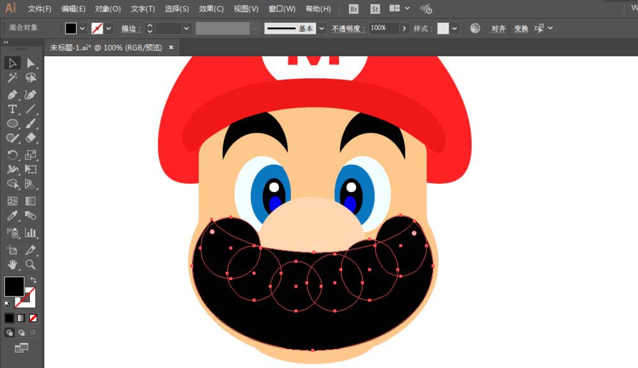This screenshot has width=638, height=368.
Task: Select the Free Transform tool
Action: 31,169
